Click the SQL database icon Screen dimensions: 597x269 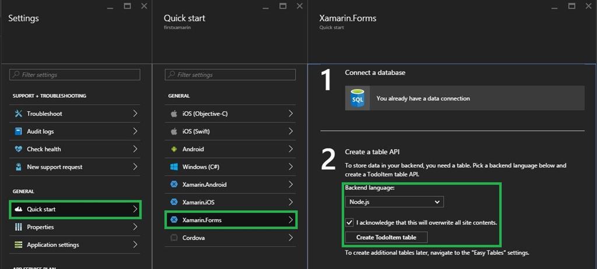(x=357, y=98)
